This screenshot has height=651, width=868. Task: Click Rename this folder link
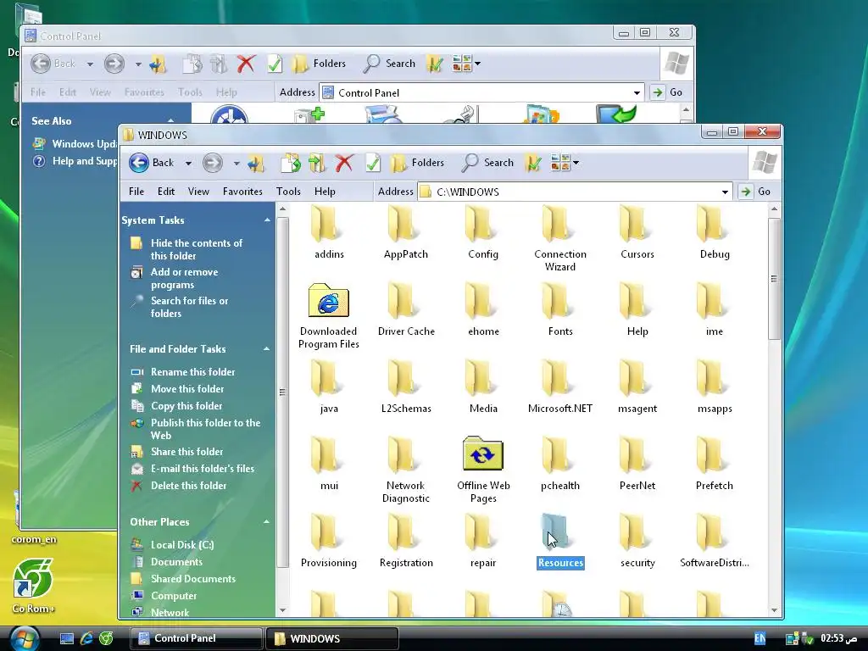point(192,372)
